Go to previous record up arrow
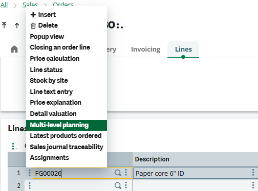Viewport: 258px width, 191px height. point(17,26)
